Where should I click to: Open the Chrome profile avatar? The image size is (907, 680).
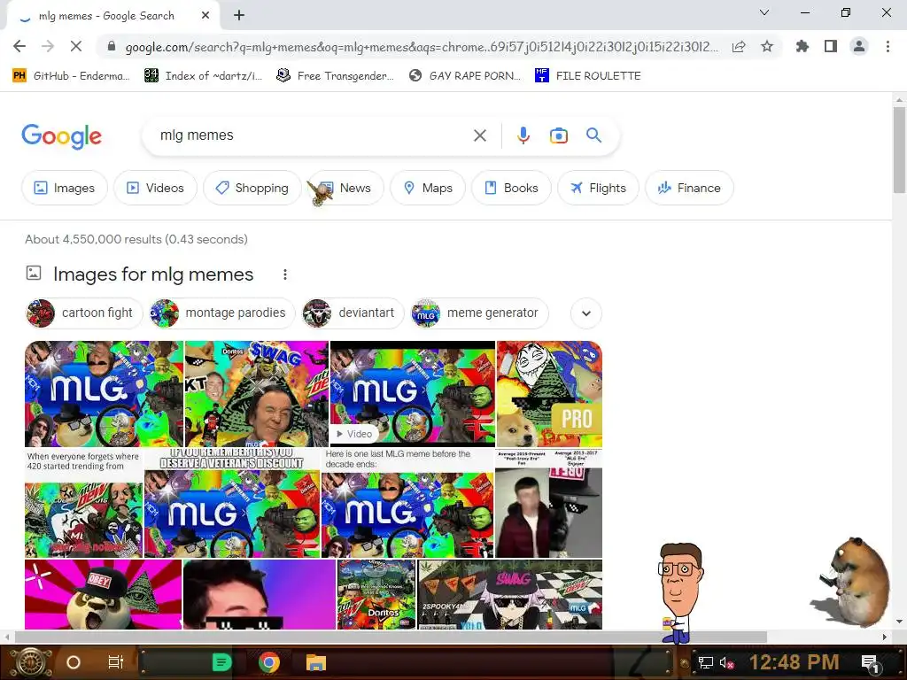[859, 46]
